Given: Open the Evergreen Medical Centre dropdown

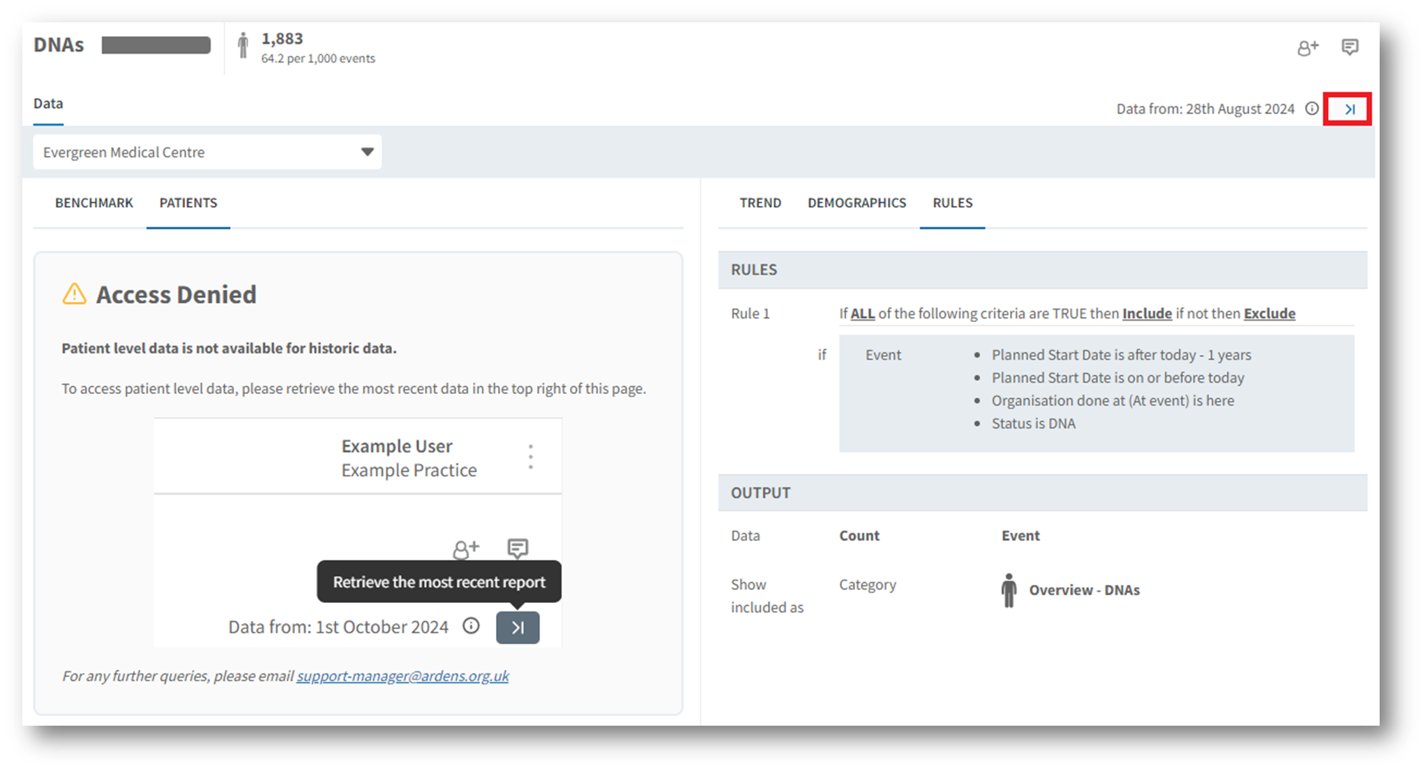Looking at the screenshot, I should pyautogui.click(x=206, y=152).
